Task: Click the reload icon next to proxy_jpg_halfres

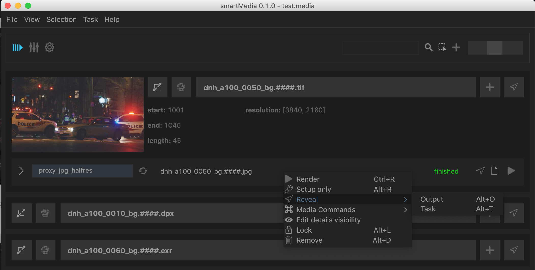Action: click(143, 171)
